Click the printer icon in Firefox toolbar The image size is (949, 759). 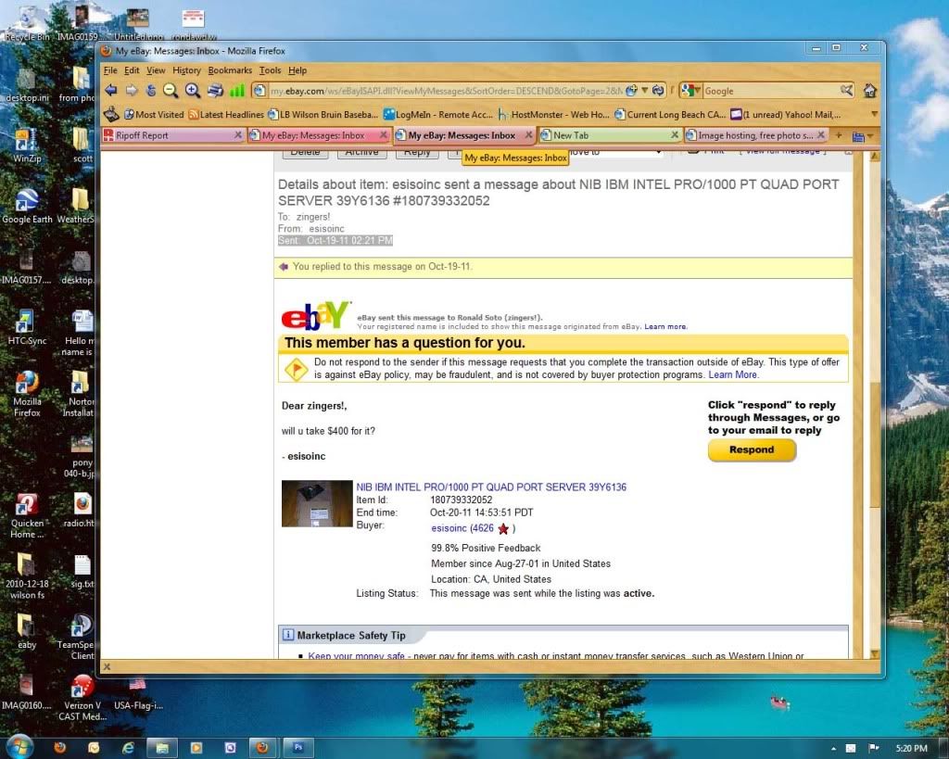[x=215, y=91]
